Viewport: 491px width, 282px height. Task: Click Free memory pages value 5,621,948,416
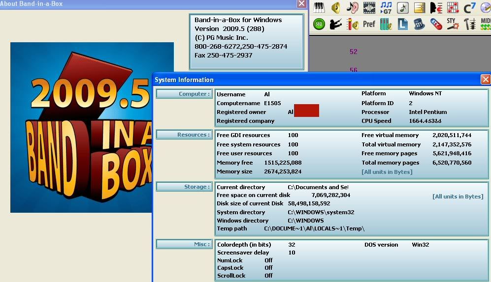click(x=452, y=153)
